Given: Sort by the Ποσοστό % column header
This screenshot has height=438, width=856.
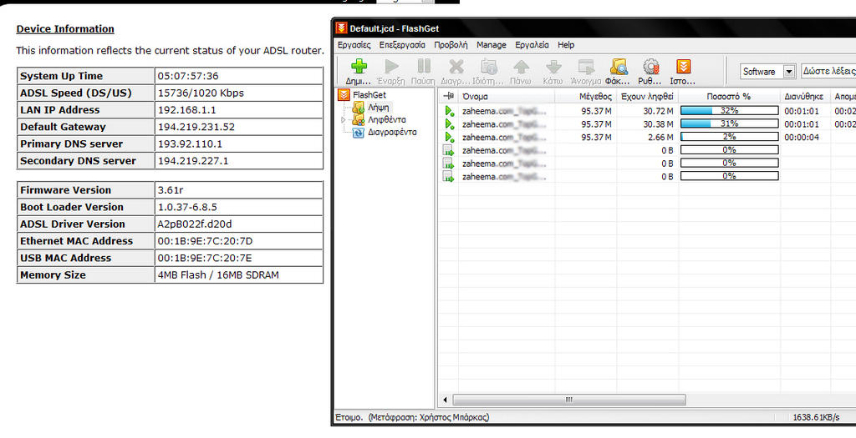Looking at the screenshot, I should (x=728, y=97).
